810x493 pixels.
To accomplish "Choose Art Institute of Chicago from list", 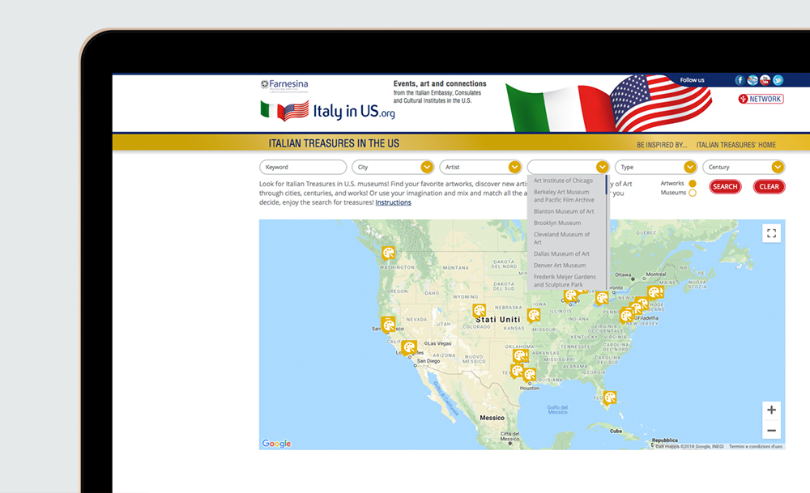I will point(563,181).
